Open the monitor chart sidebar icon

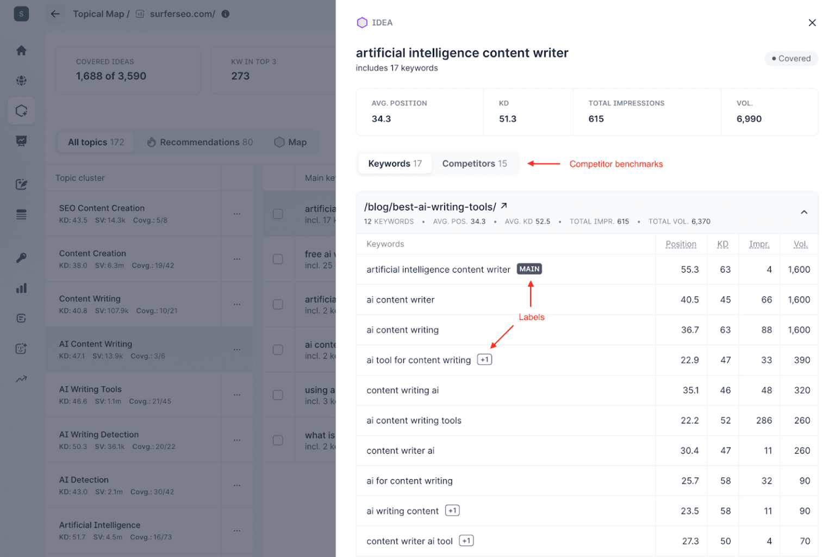point(21,141)
